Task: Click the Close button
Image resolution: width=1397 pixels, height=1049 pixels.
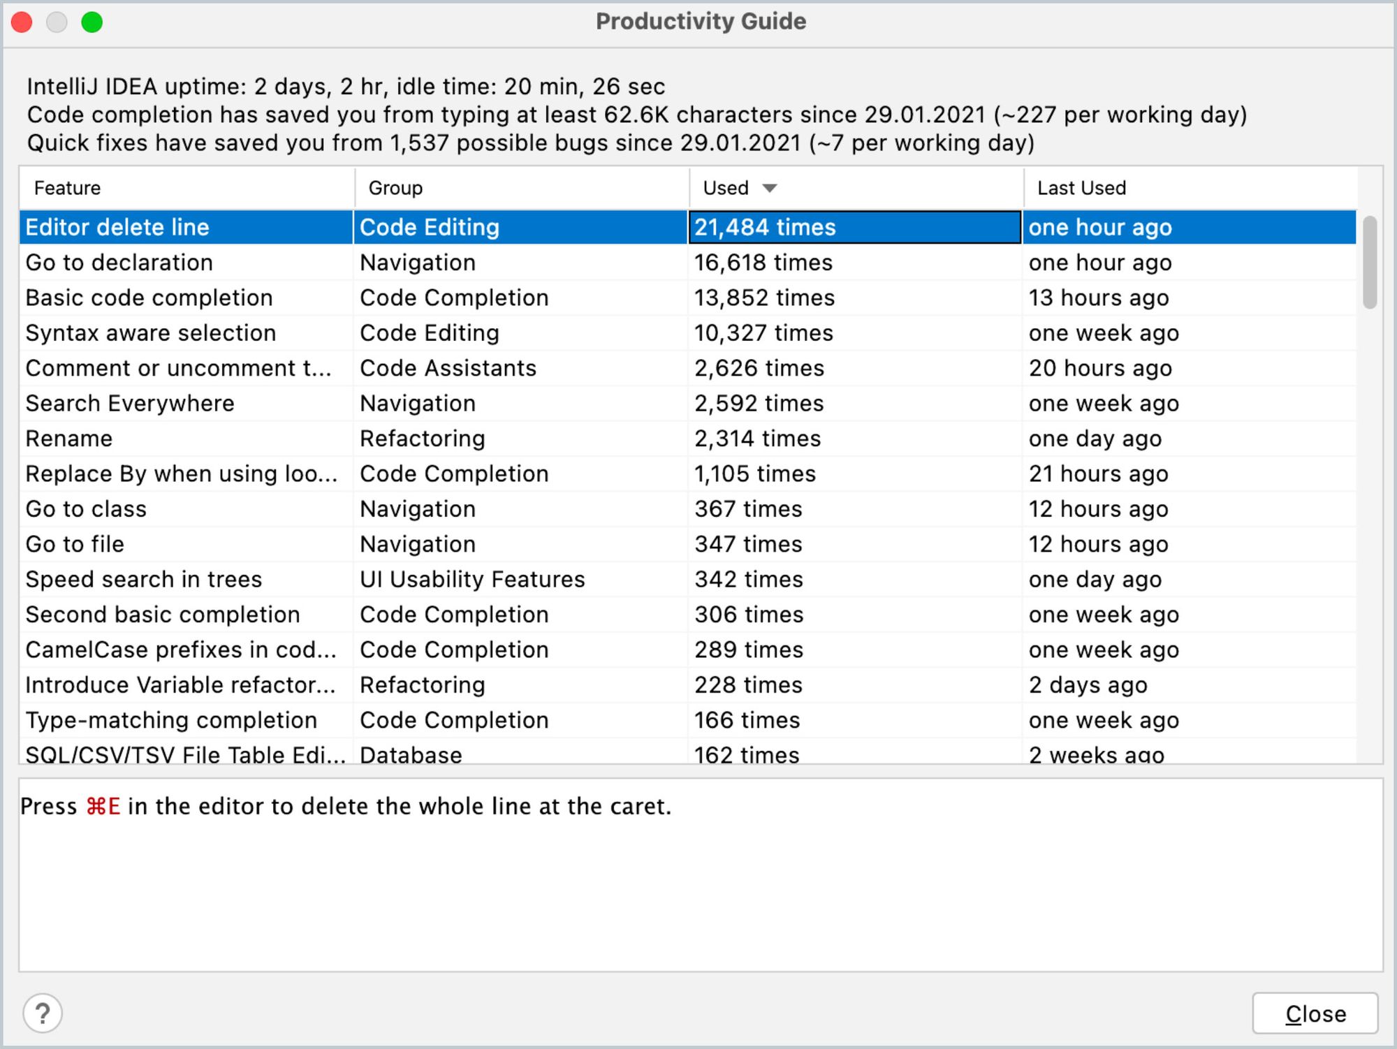Action: pyautogui.click(x=1315, y=1013)
